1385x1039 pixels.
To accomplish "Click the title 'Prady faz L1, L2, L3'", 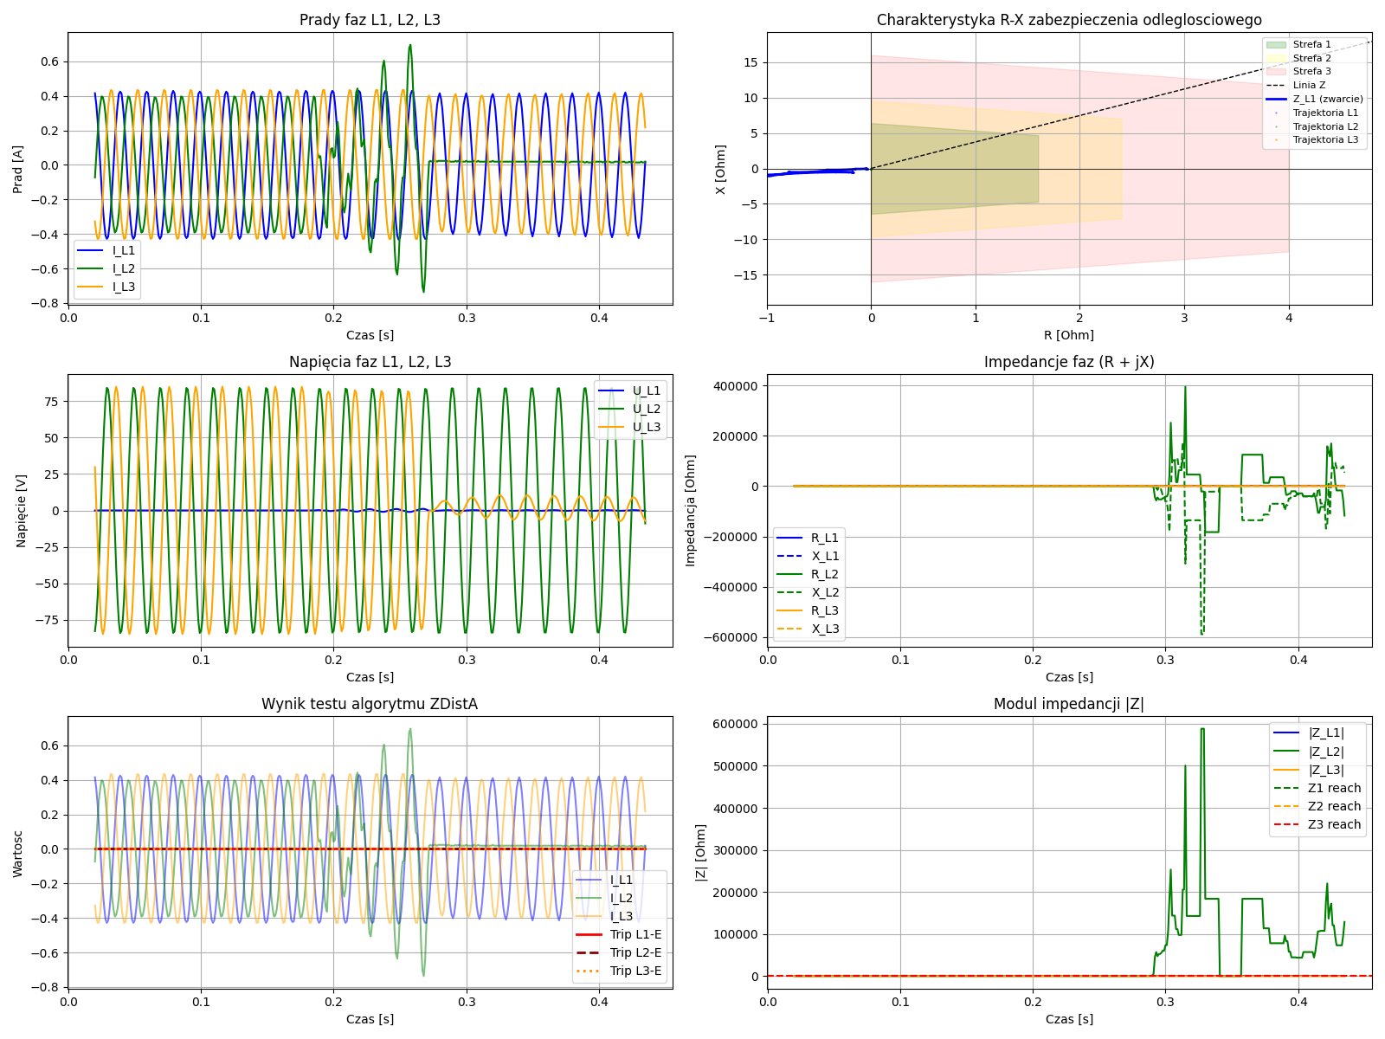I will pyautogui.click(x=370, y=20).
